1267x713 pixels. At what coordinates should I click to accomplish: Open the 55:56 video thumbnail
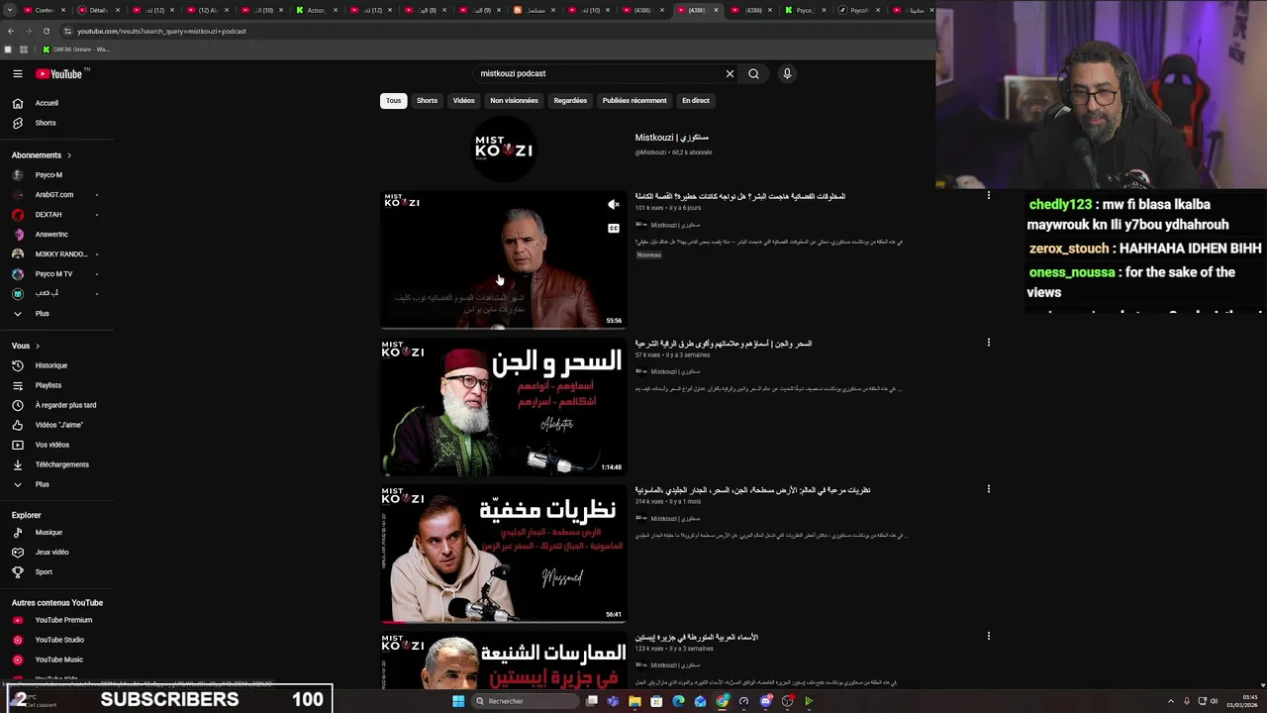pyautogui.click(x=504, y=259)
